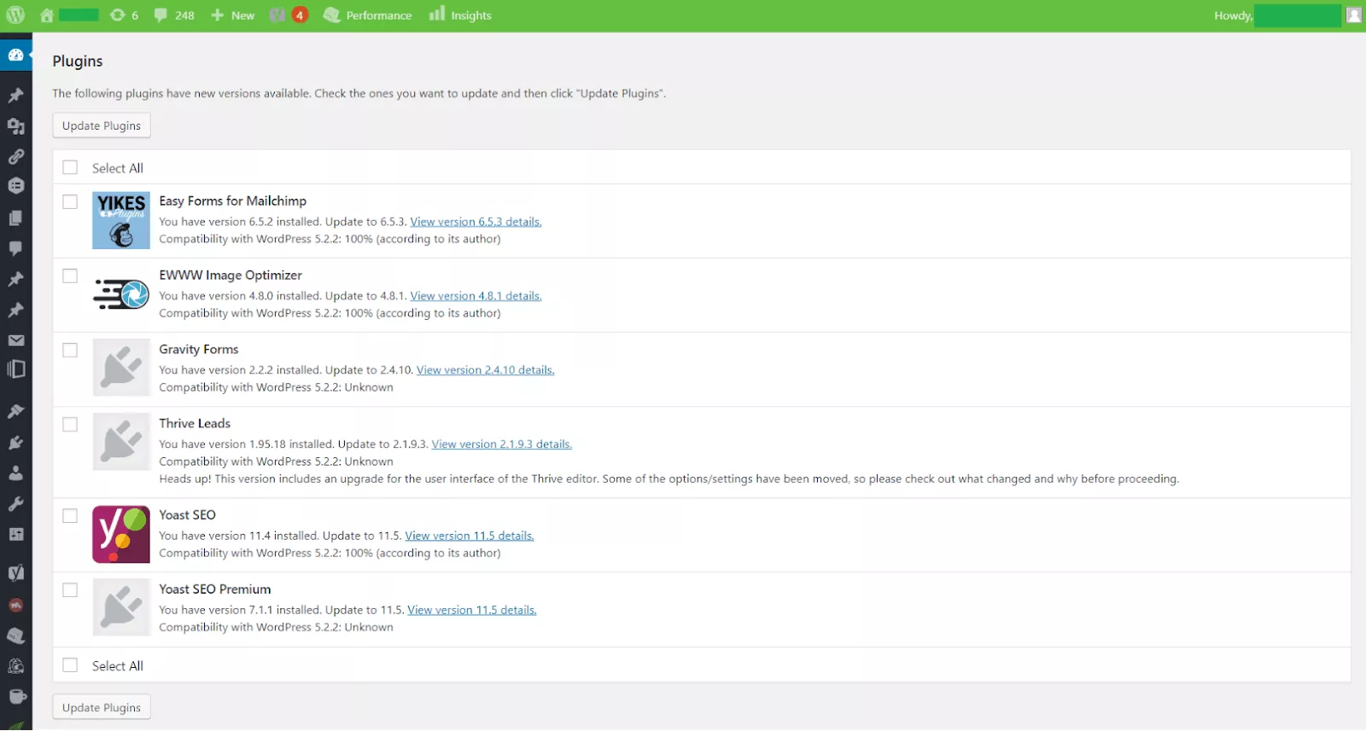
Task: Open Yoast SEO Premium 11.5 details link
Action: (472, 610)
